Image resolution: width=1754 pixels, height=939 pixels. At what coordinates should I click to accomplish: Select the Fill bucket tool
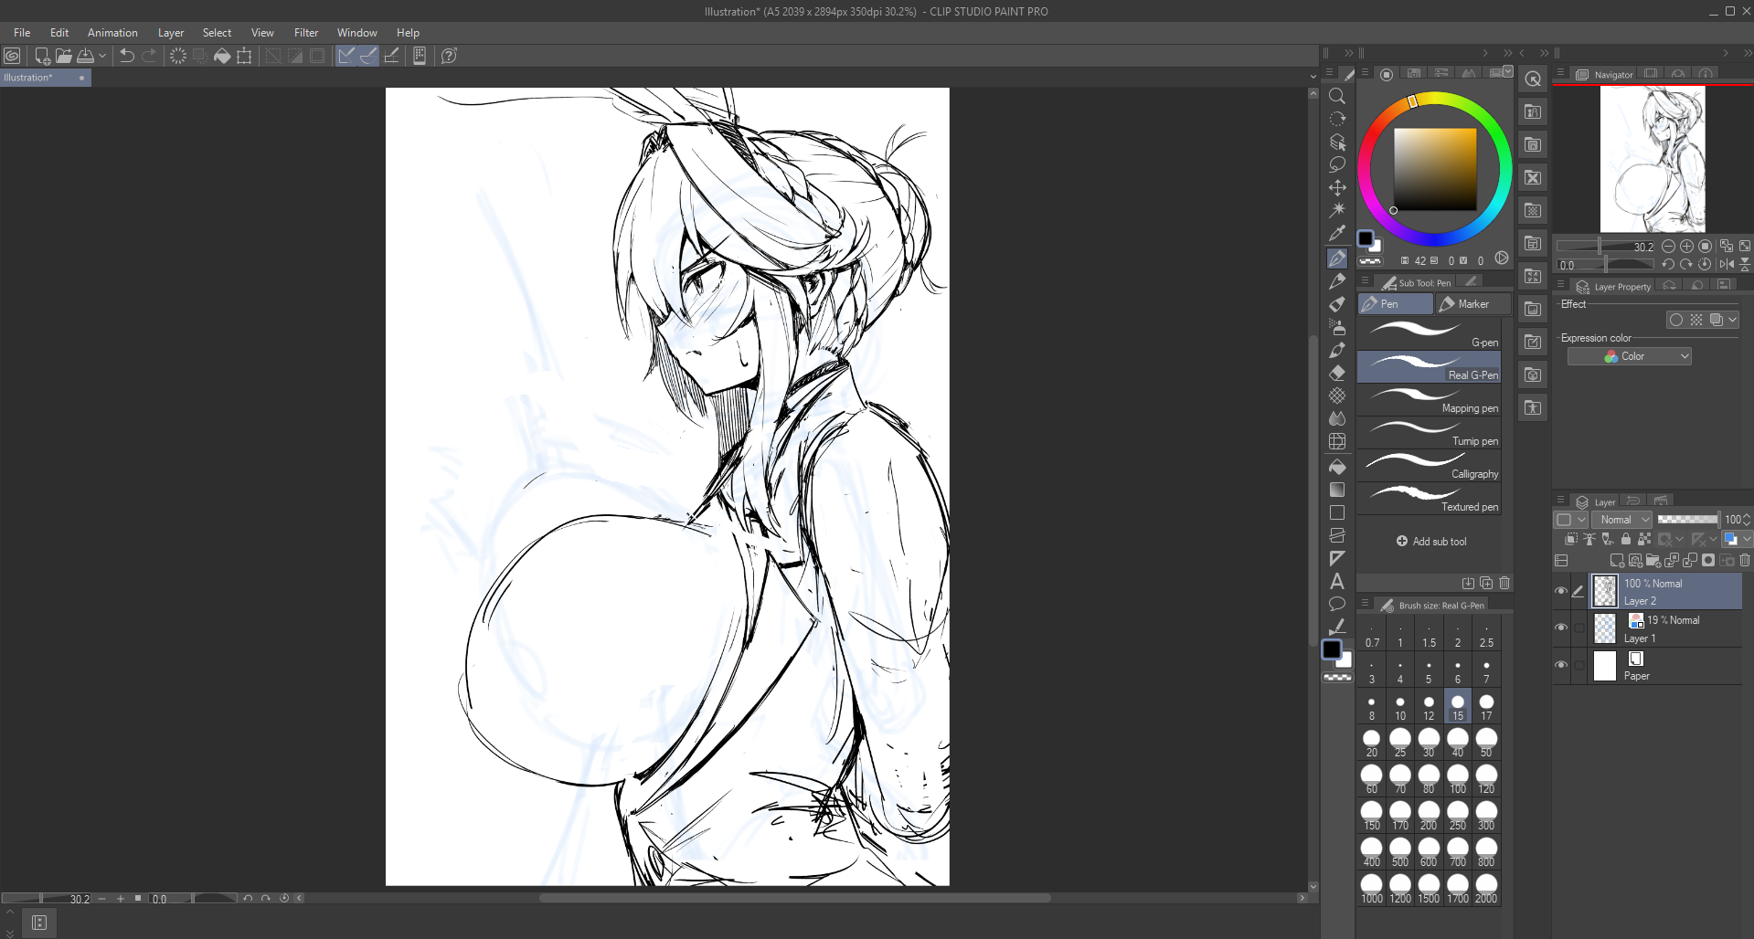[1337, 467]
